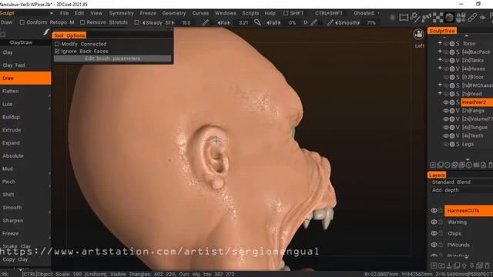Expand the [4x]BacPack tree node
The image size is (493, 277).
click(440, 52)
